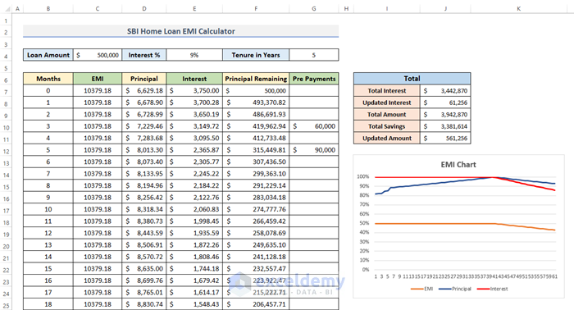Screen dimensions: 574x310
Task: Select column G header
Action: click(314, 8)
